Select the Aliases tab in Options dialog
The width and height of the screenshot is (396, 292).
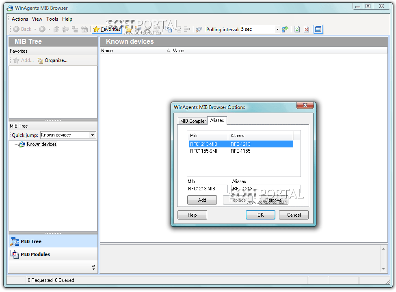click(217, 120)
